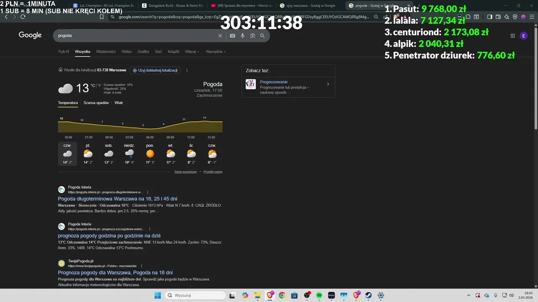Expand the Narzędzia tools menu
Image resolution: width=538 pixels, height=302 pixels.
(x=216, y=52)
